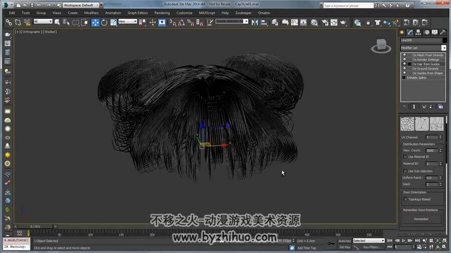
Task: Click the Set Key button
Action: click(x=345, y=247)
